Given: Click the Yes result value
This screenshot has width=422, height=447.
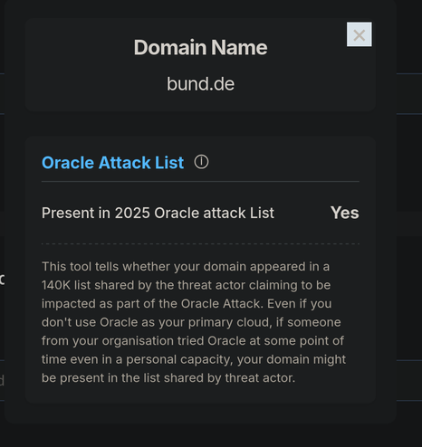Looking at the screenshot, I should 344,213.
